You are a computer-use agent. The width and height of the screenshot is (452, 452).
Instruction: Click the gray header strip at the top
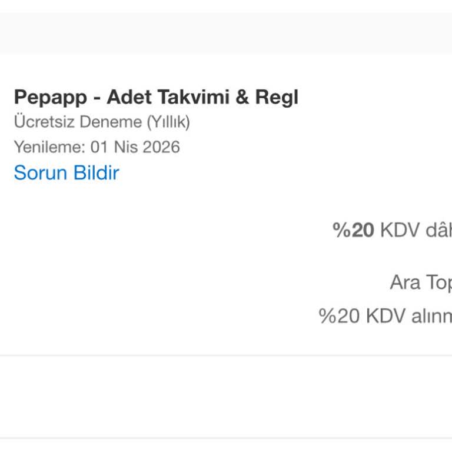pos(226,33)
